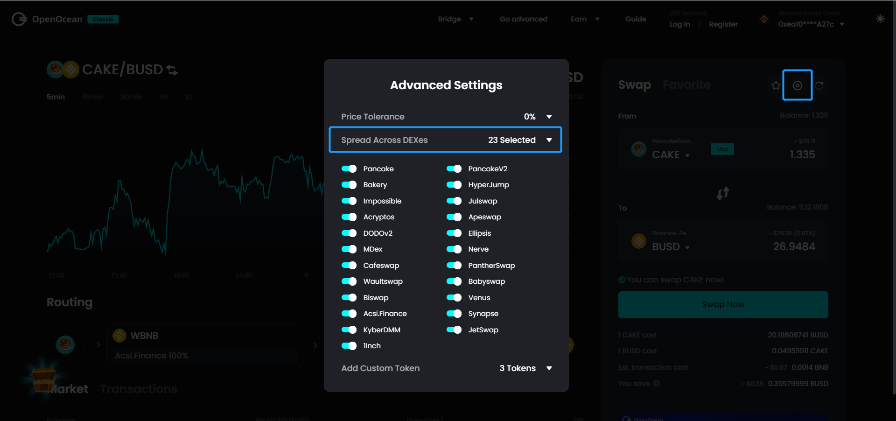This screenshot has height=421, width=896.
Task: Expand the Price Tolerance dropdown
Action: pos(549,117)
